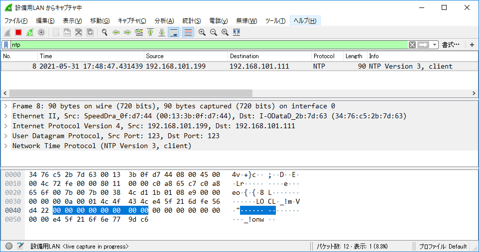
Task: Click the expert information circle icon
Action: tap(9, 246)
